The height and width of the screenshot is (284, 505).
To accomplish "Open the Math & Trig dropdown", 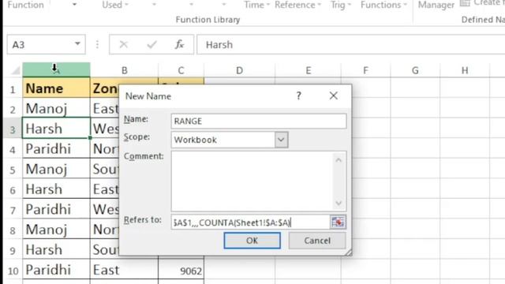I will click(341, 6).
